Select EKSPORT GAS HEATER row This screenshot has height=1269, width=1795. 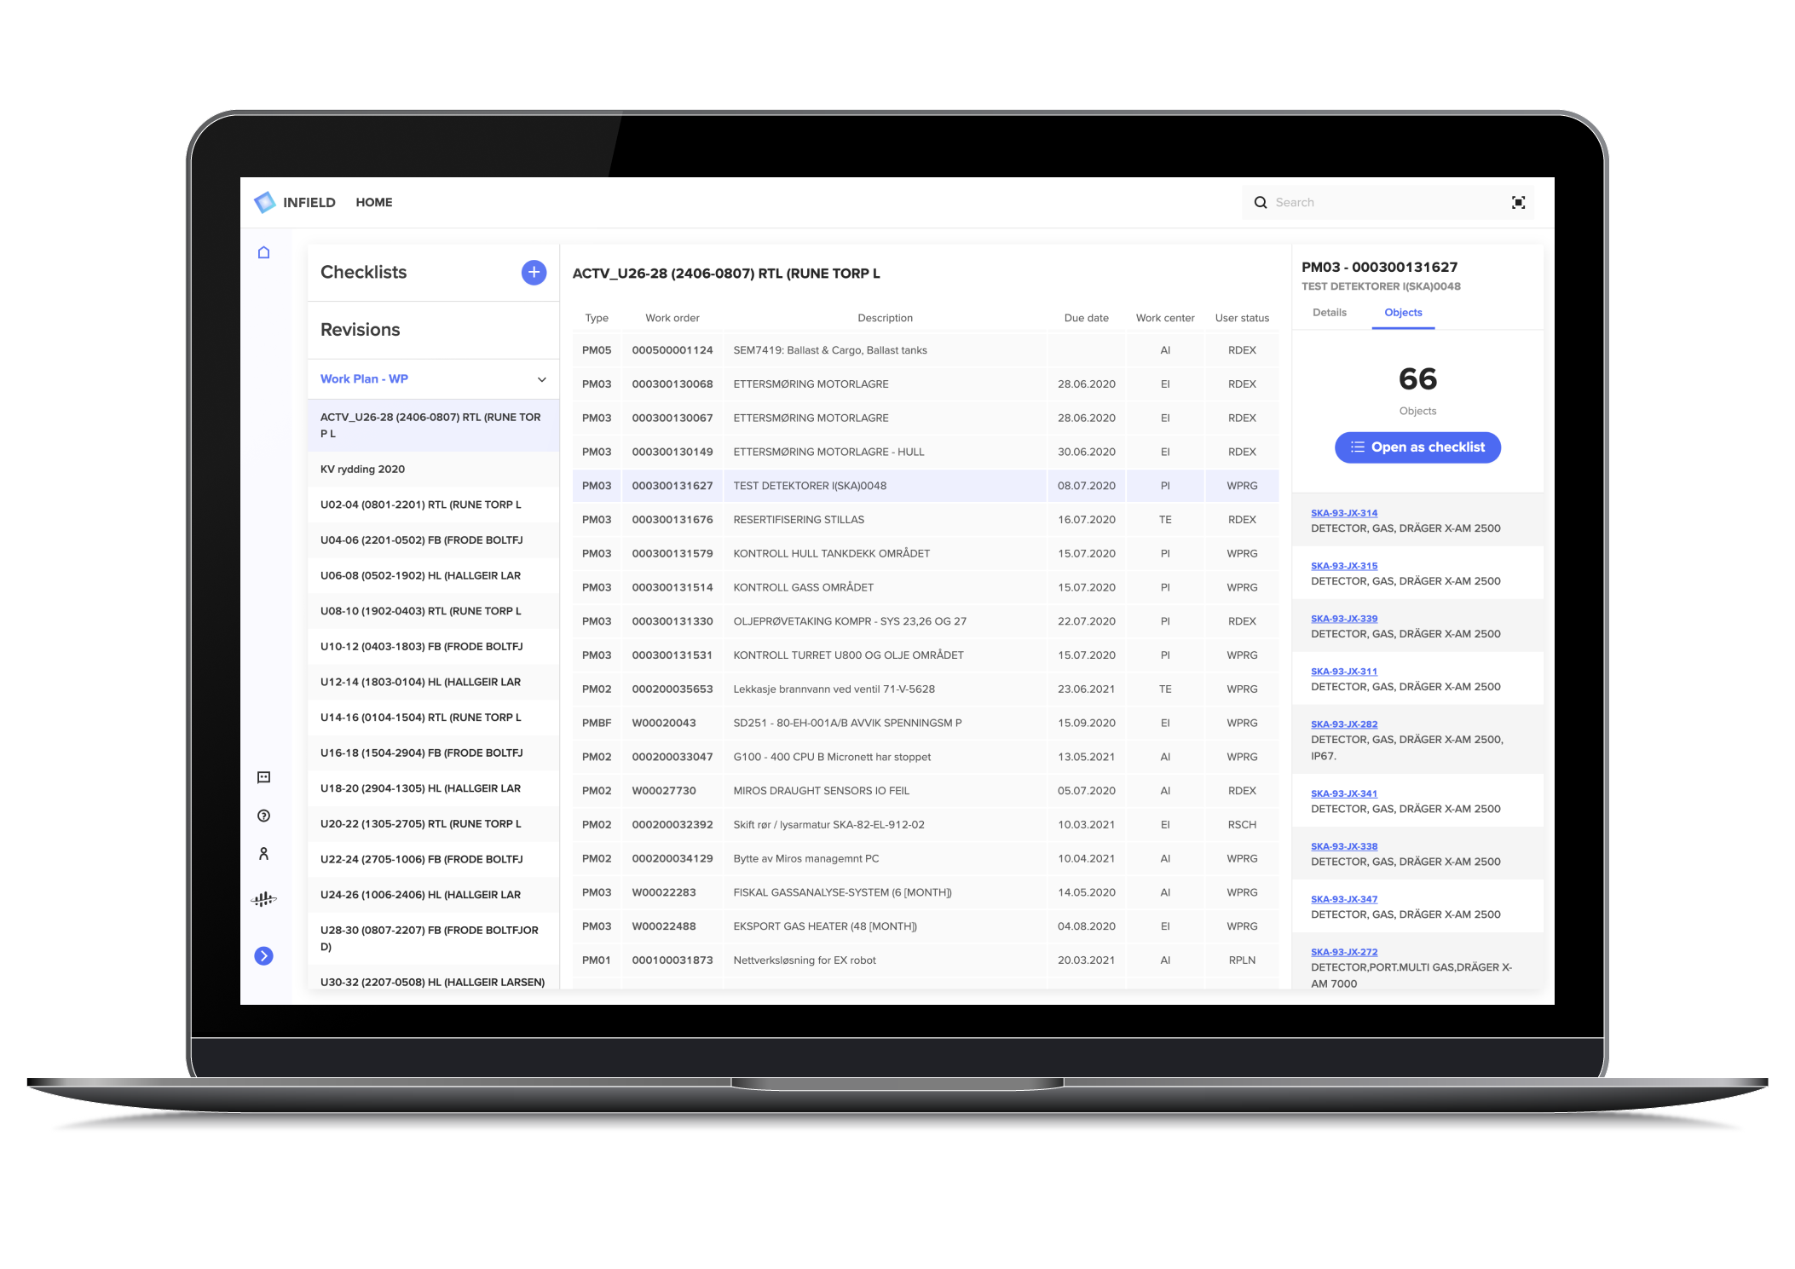[926, 926]
